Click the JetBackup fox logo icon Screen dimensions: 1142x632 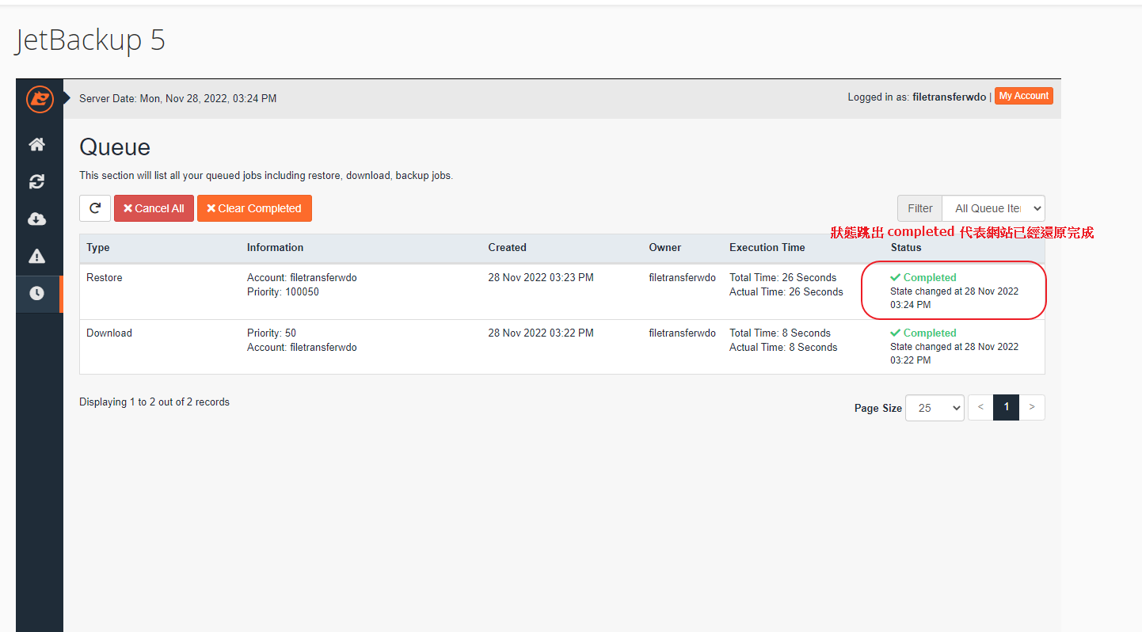(40, 100)
